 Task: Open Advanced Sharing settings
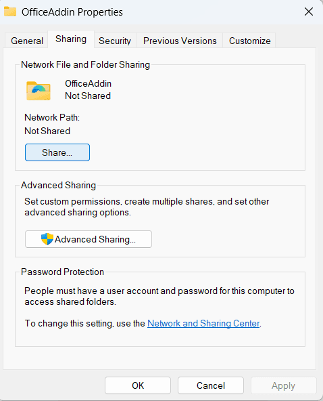pos(89,239)
